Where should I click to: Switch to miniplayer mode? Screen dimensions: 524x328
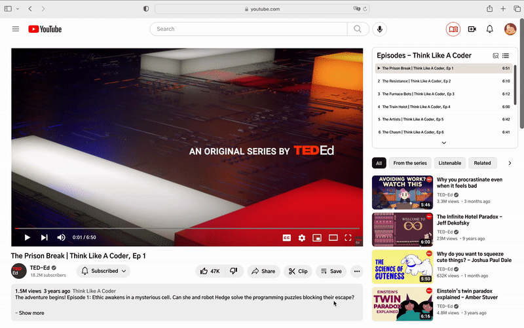pos(317,238)
